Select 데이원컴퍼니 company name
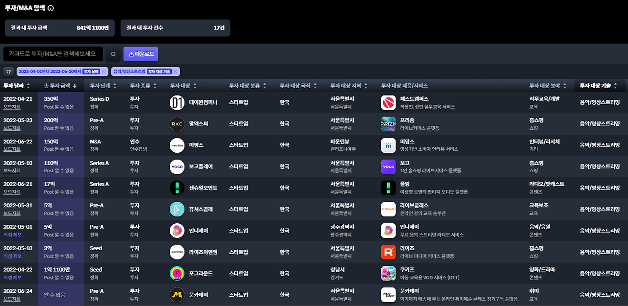Image resolution: width=628 pixels, height=306 pixels. click(203, 102)
